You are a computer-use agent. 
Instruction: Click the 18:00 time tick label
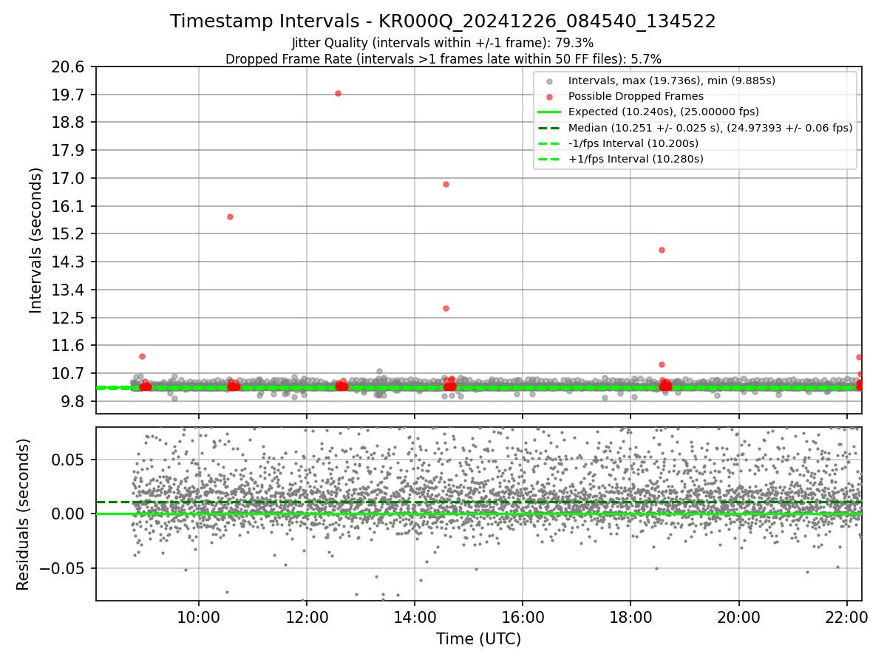click(631, 617)
